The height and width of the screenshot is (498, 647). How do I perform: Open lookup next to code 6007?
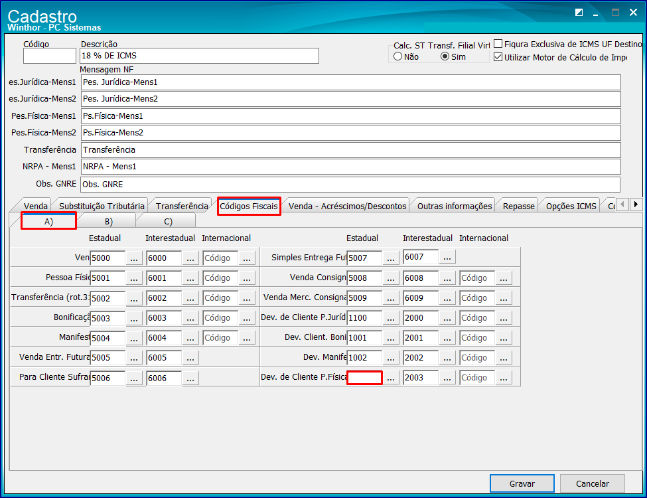tap(447, 257)
